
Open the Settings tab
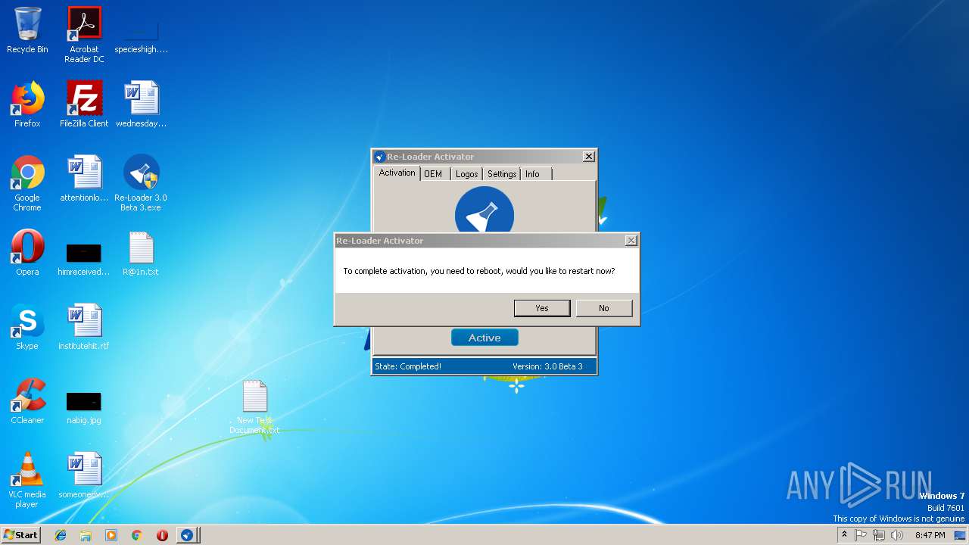coord(501,174)
